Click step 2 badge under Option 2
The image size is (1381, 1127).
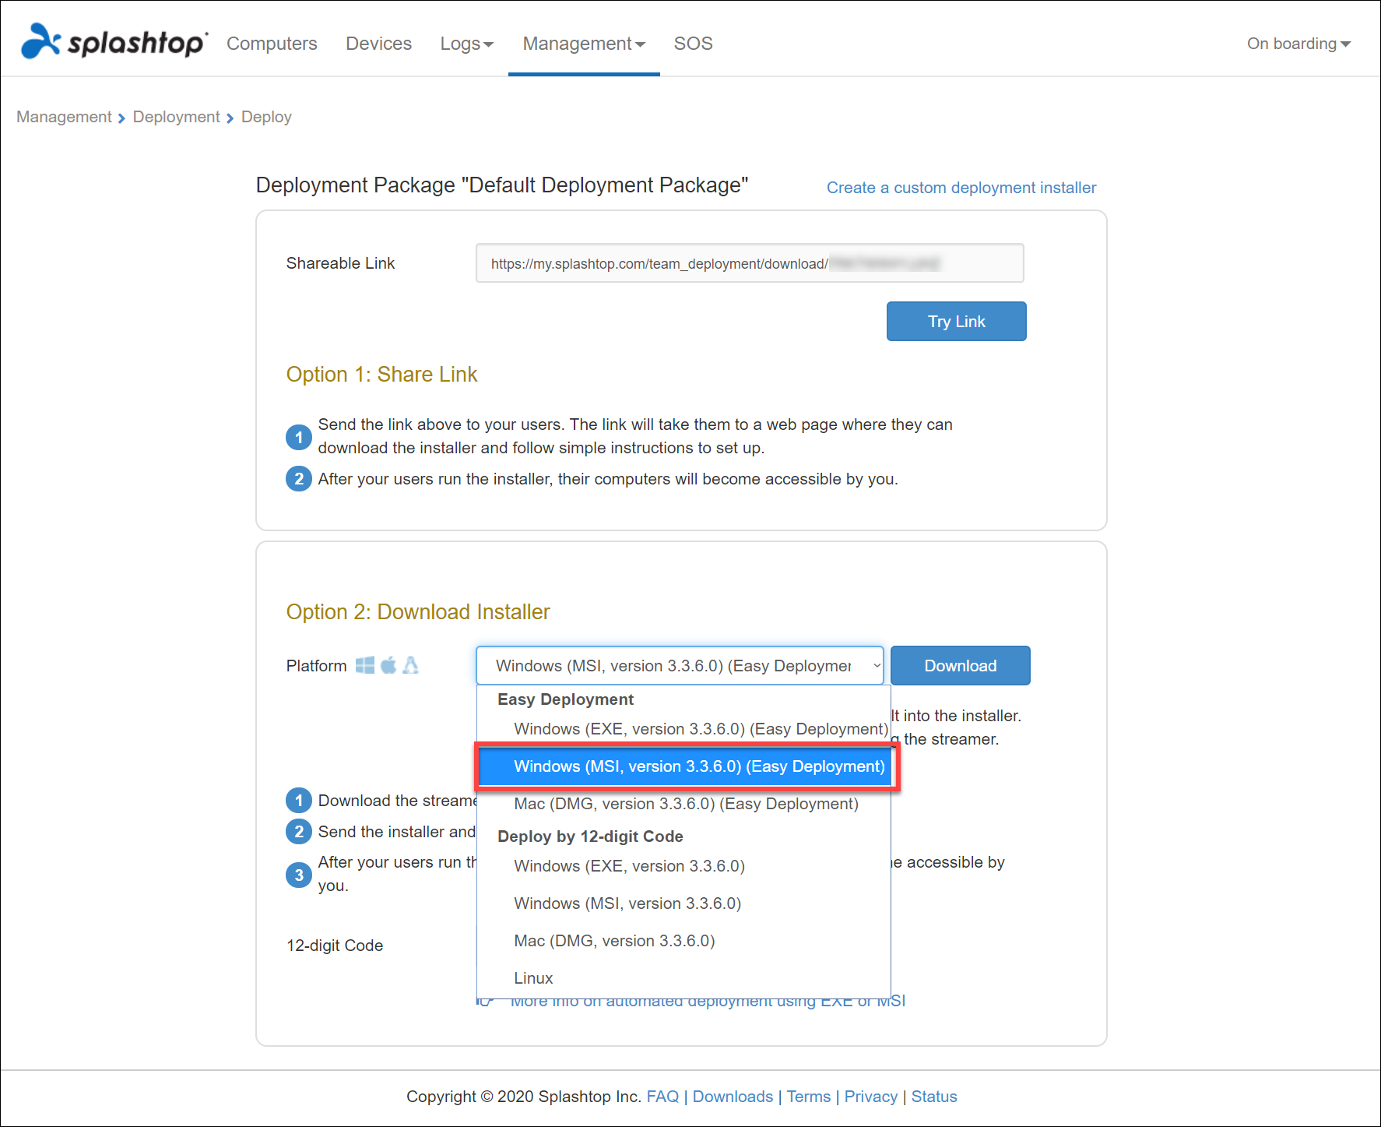[299, 831]
